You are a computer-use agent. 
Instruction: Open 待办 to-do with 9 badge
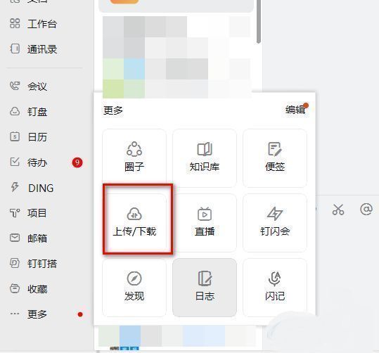click(x=46, y=162)
